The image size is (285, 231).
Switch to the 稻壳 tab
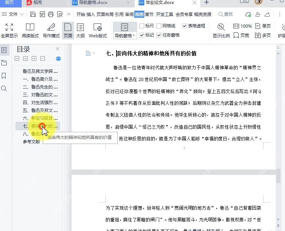(x=34, y=2)
